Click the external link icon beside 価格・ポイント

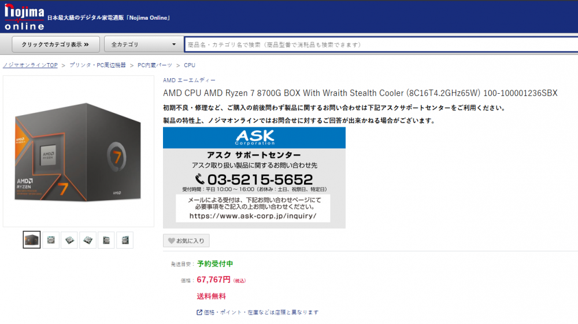point(199,312)
